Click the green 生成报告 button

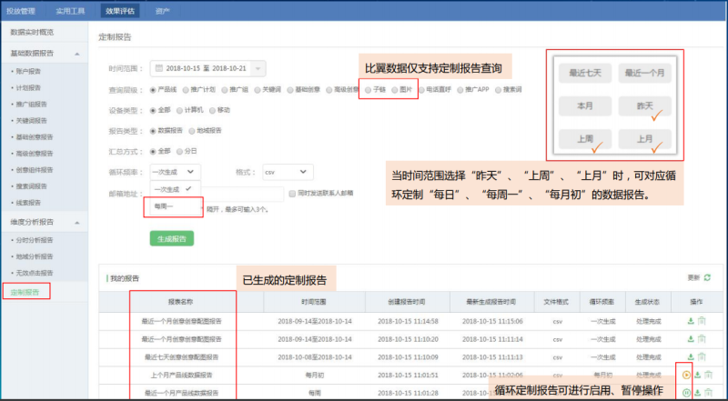pyautogui.click(x=171, y=238)
